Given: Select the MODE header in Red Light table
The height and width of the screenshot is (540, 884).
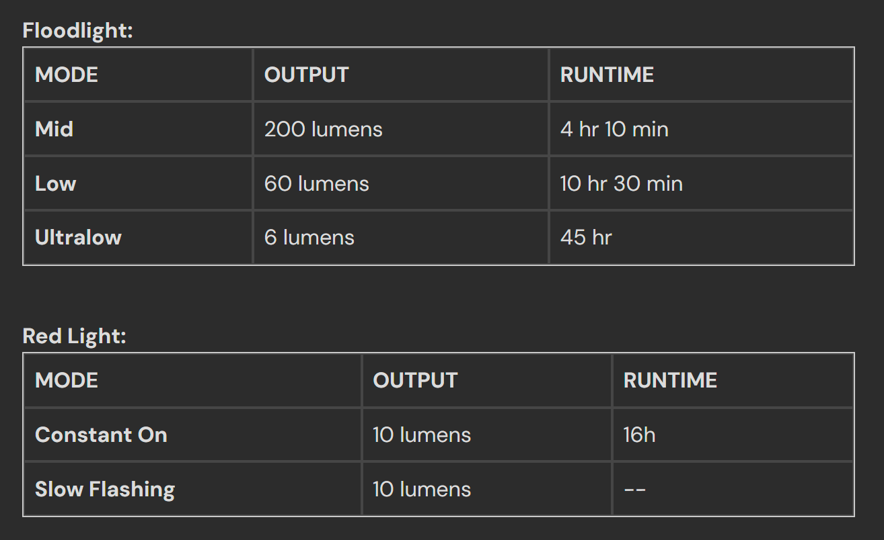Looking at the screenshot, I should (x=193, y=380).
